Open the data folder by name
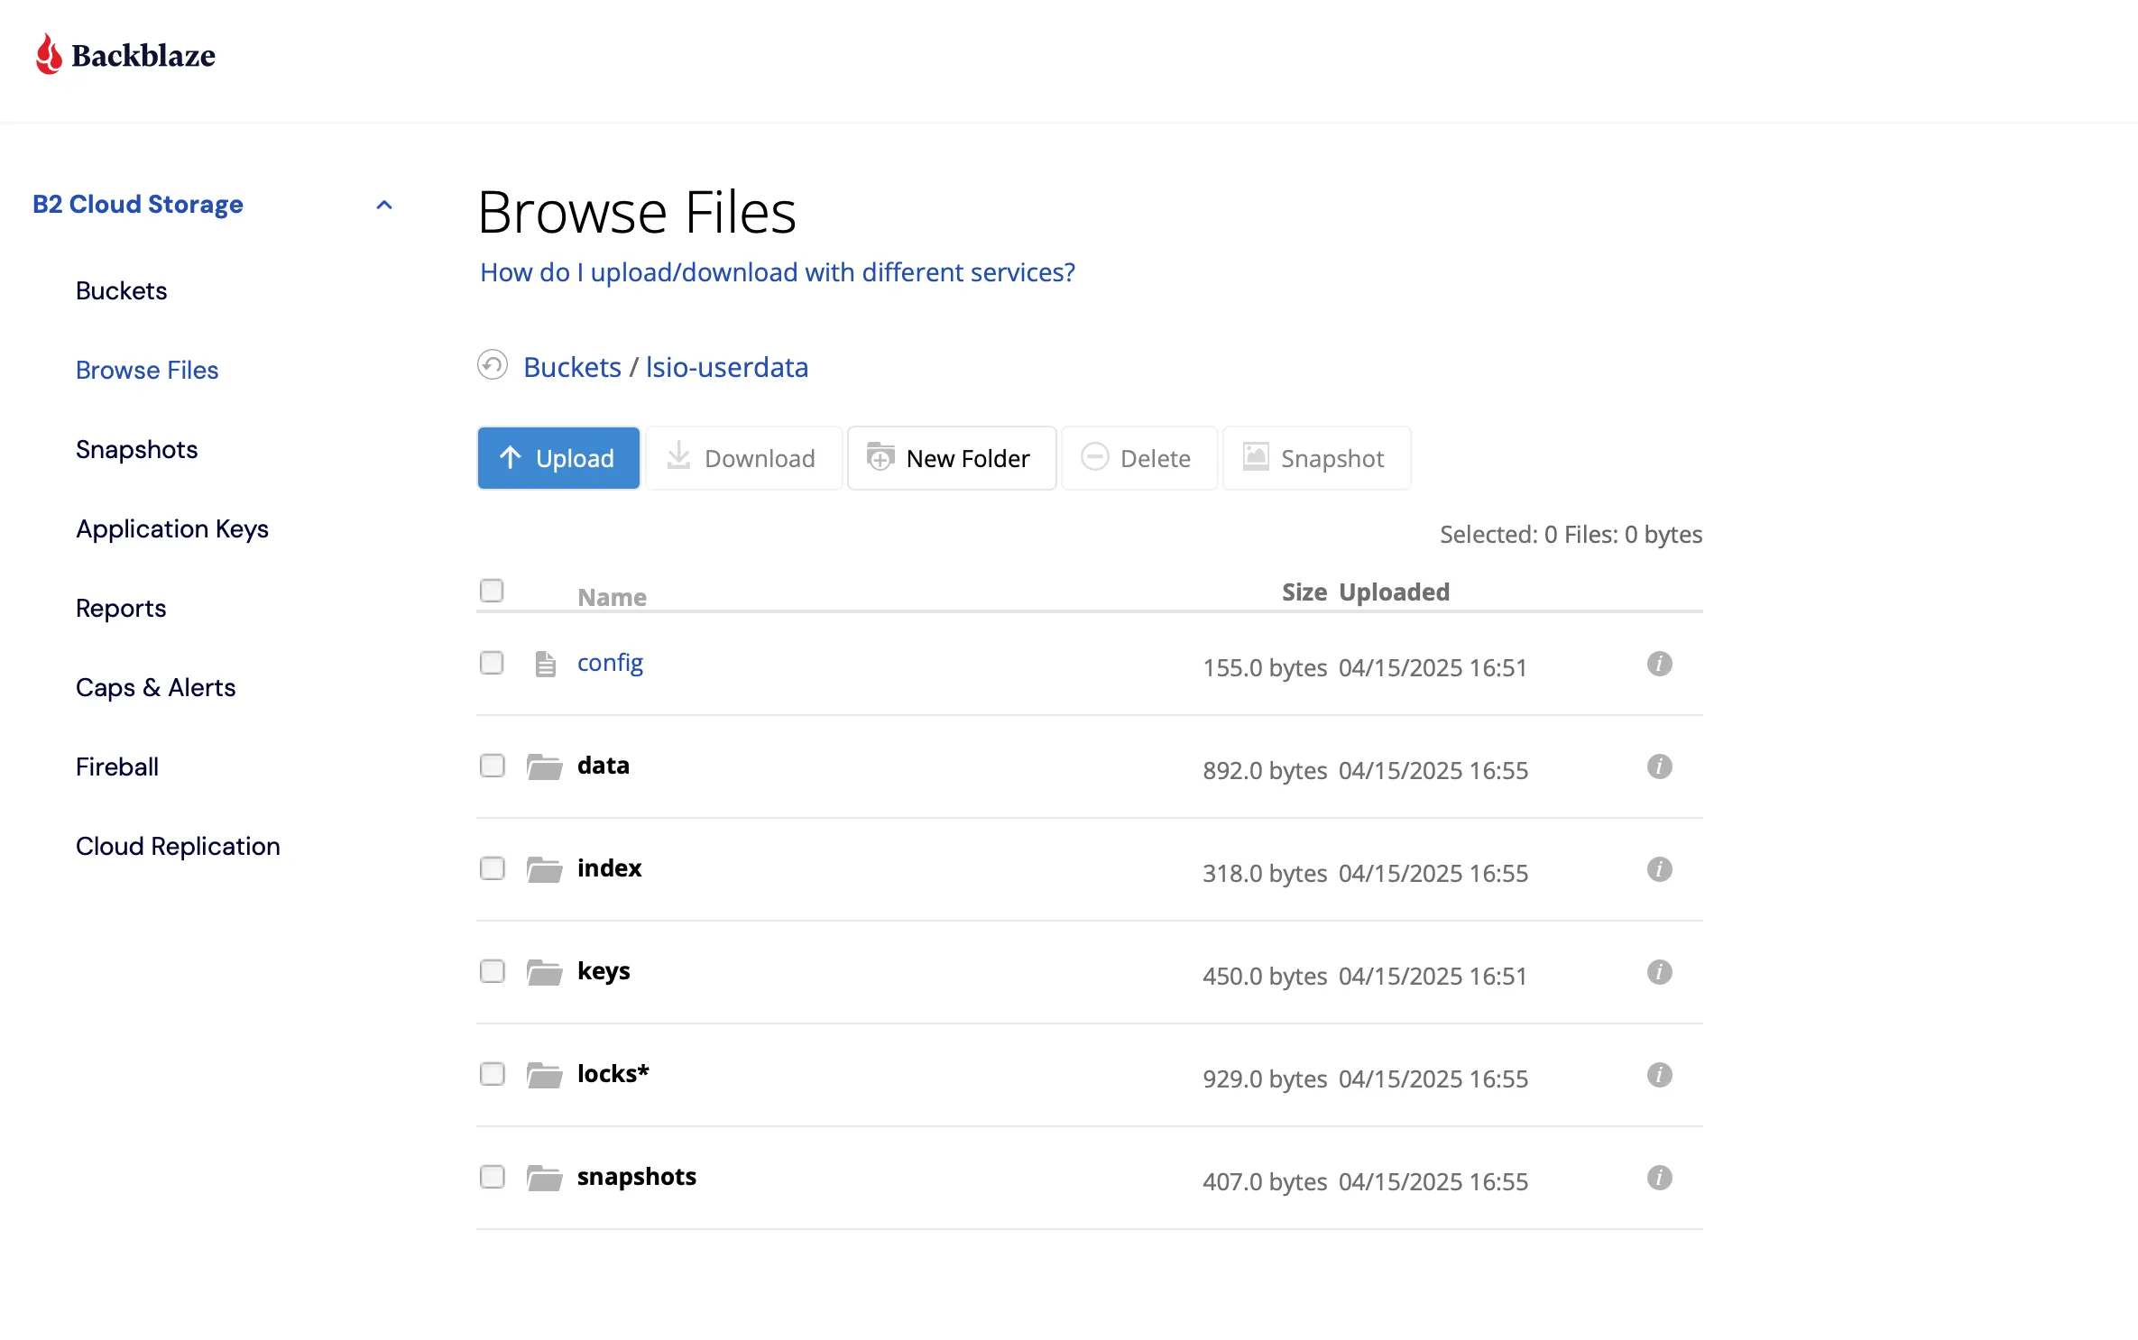The image size is (2138, 1340). (604, 766)
